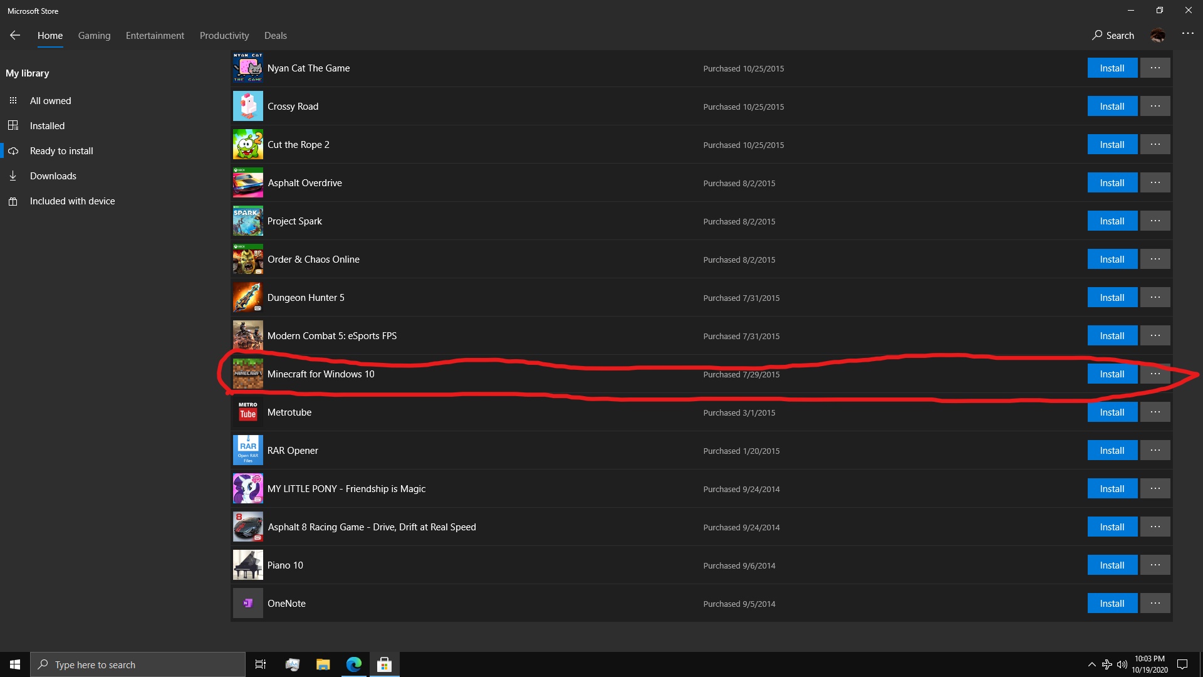Install Minecraft for Windows 10
Screen dimensions: 1203x677
pos(1112,374)
